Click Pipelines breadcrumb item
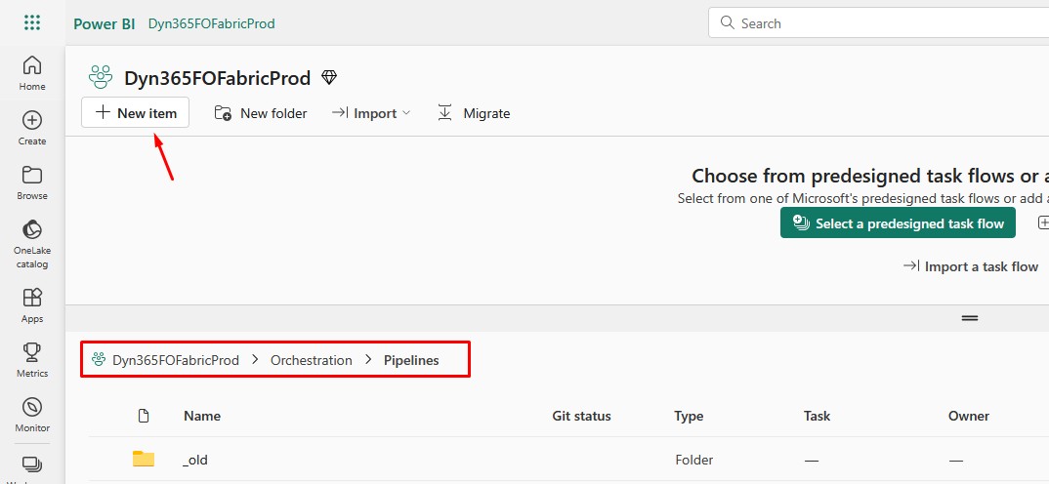 tap(411, 360)
